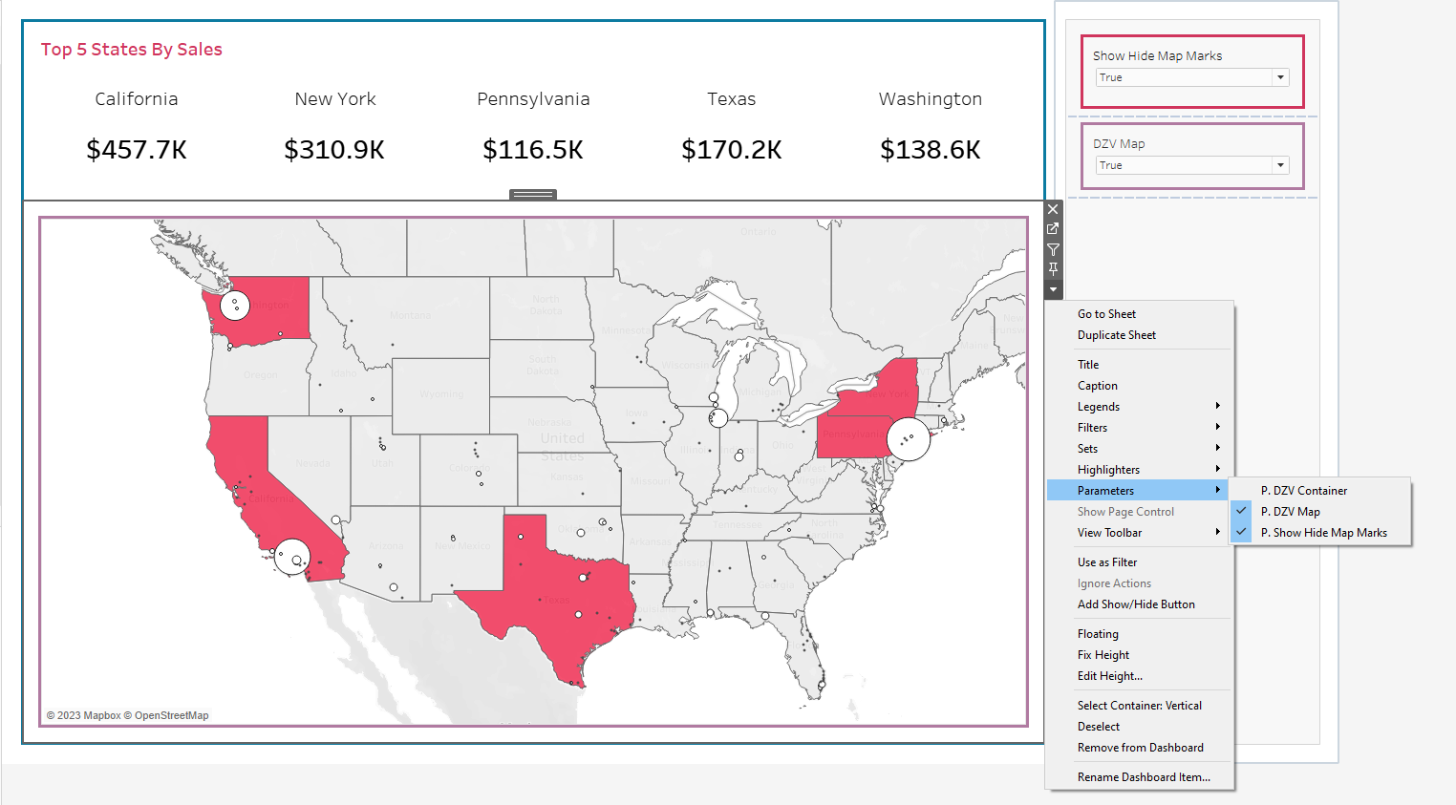Screen dimensions: 1456x805
Task: Select Duplicate Sheet from the menu
Action: click(x=1116, y=335)
